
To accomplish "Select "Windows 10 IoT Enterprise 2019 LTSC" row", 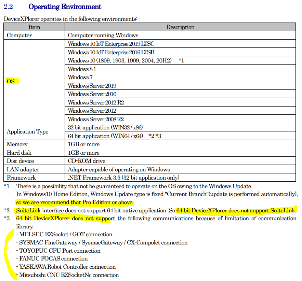I will tap(180, 44).
